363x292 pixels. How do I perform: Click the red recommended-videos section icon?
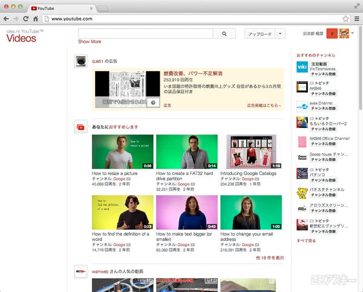[81, 127]
